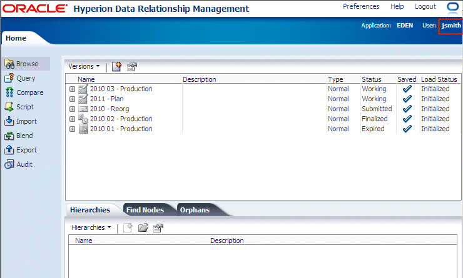This screenshot has height=278, width=463.
Task: Open the Audit section
Action: point(18,164)
